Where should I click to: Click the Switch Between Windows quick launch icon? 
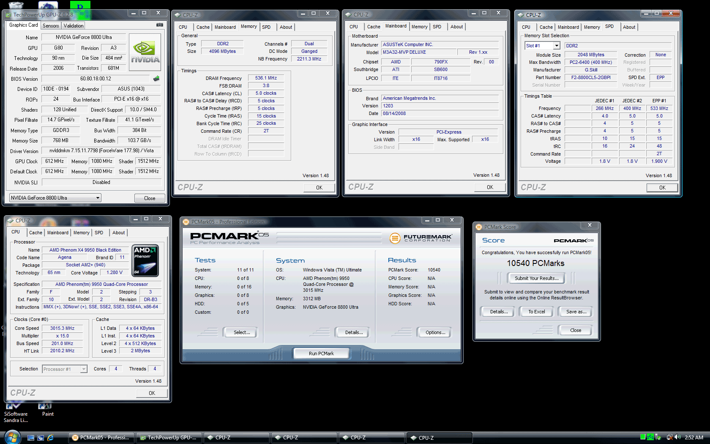(x=41, y=438)
